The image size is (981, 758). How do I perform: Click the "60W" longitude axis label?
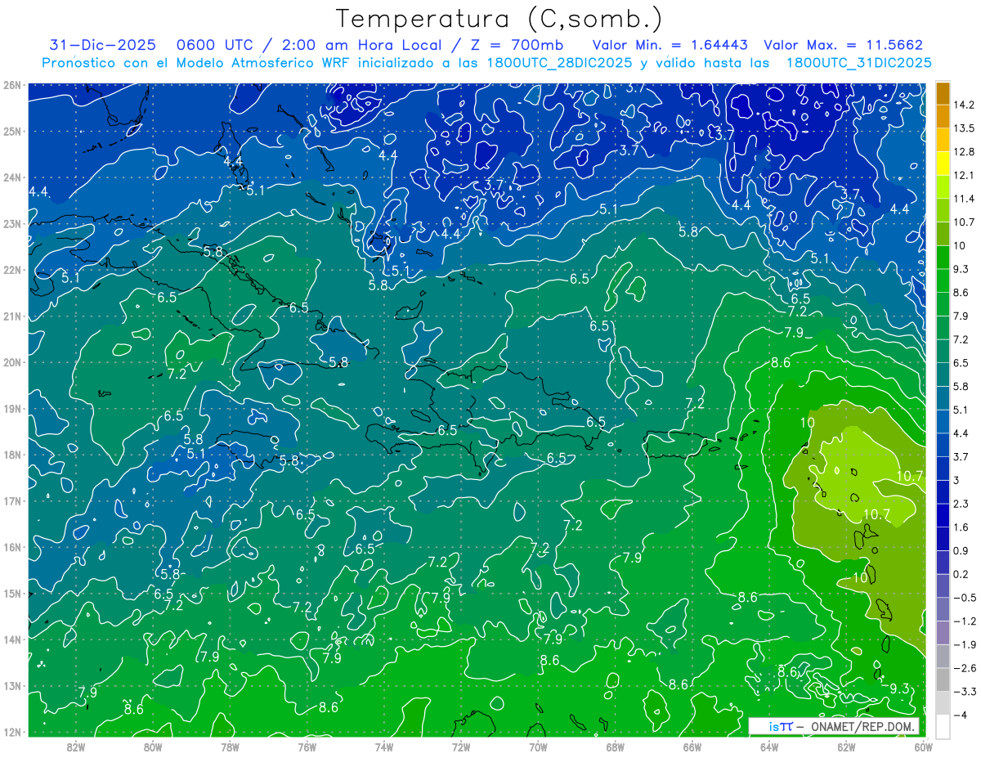(x=922, y=747)
